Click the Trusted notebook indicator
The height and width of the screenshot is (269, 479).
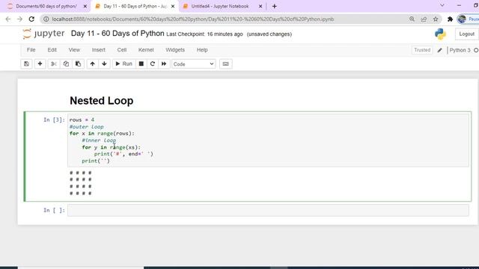[422, 50]
